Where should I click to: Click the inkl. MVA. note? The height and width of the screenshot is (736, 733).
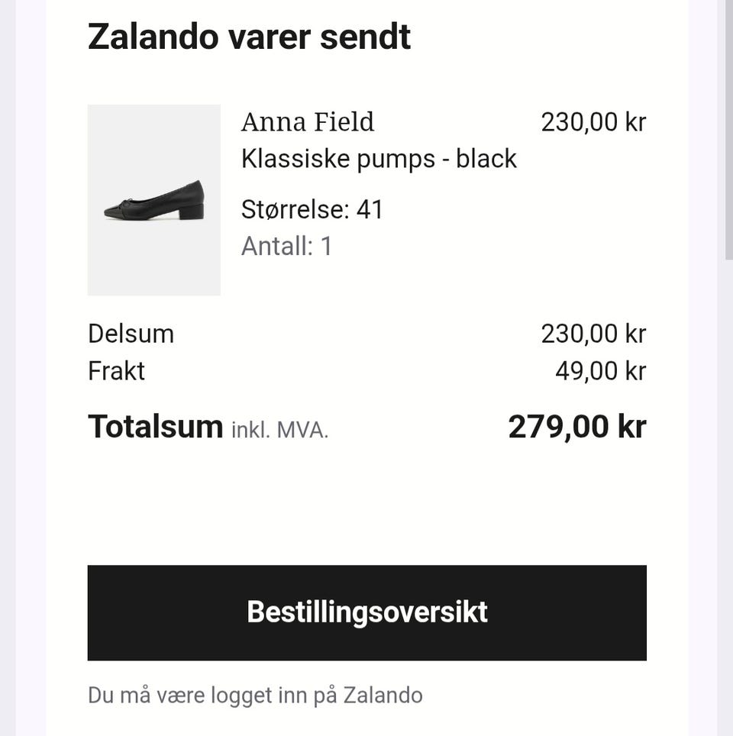point(279,430)
